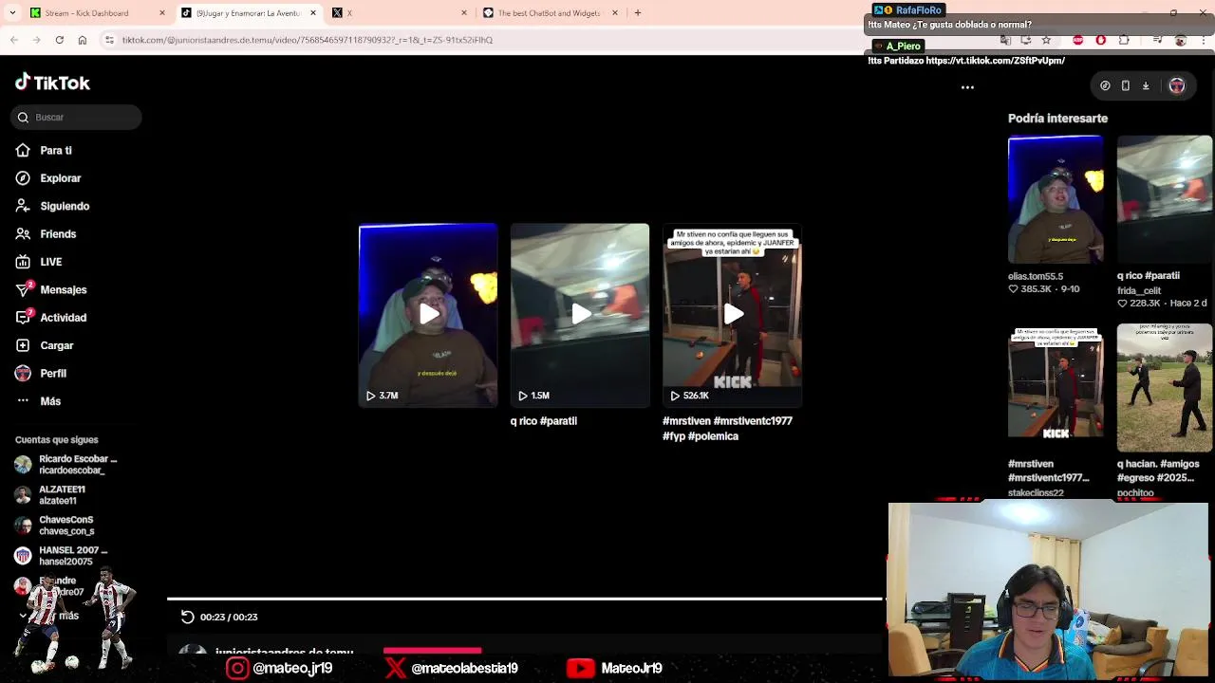
Task: Reload the page
Action: coord(59,40)
